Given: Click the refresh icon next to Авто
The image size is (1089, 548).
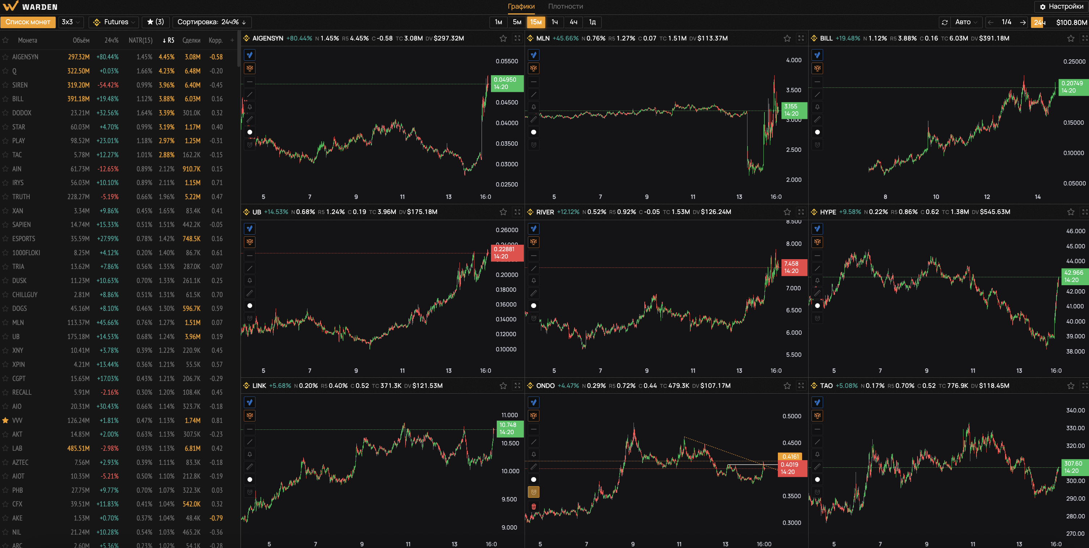Looking at the screenshot, I should point(944,22).
